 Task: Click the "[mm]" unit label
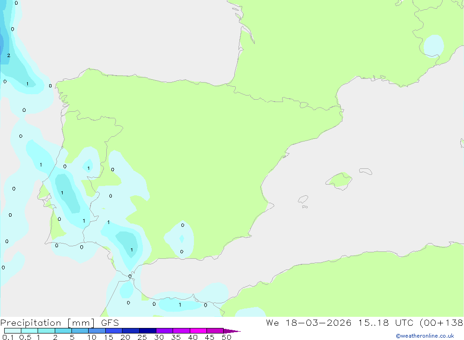[81, 323]
